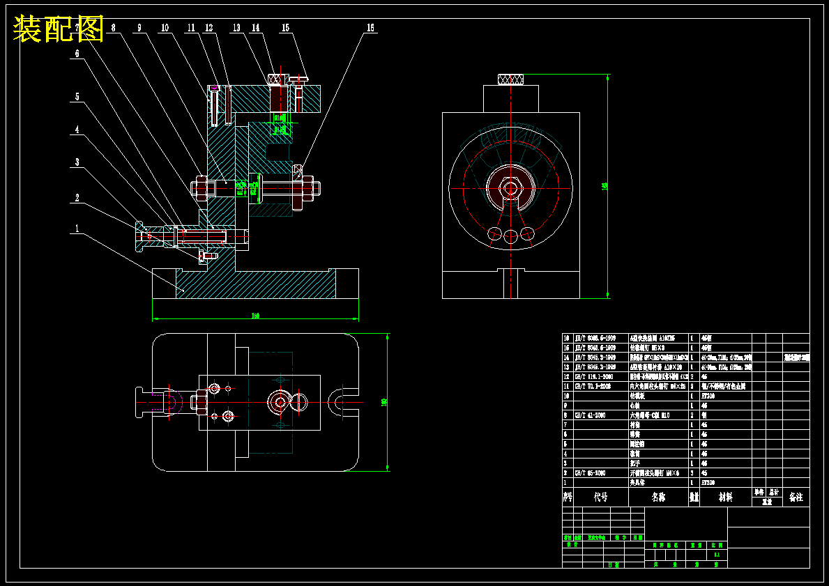
Task: Click the depth dimension text right of plan view
Action: tap(384, 403)
